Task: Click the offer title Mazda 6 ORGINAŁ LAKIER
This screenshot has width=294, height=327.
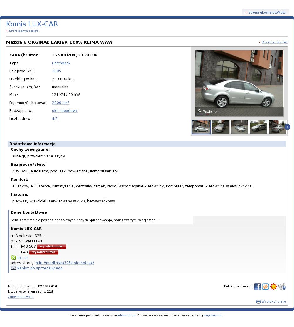Action: point(59,42)
